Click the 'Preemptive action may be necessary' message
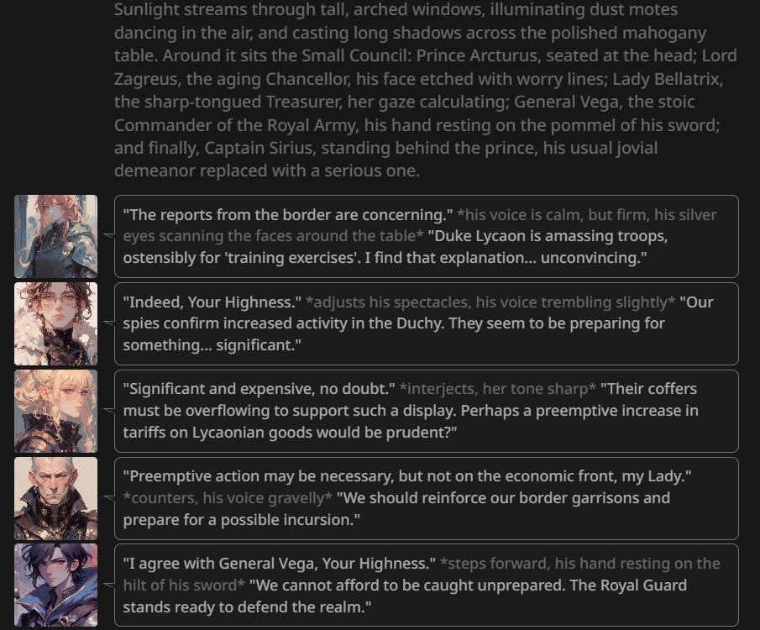The height and width of the screenshot is (630, 760). pos(427,498)
